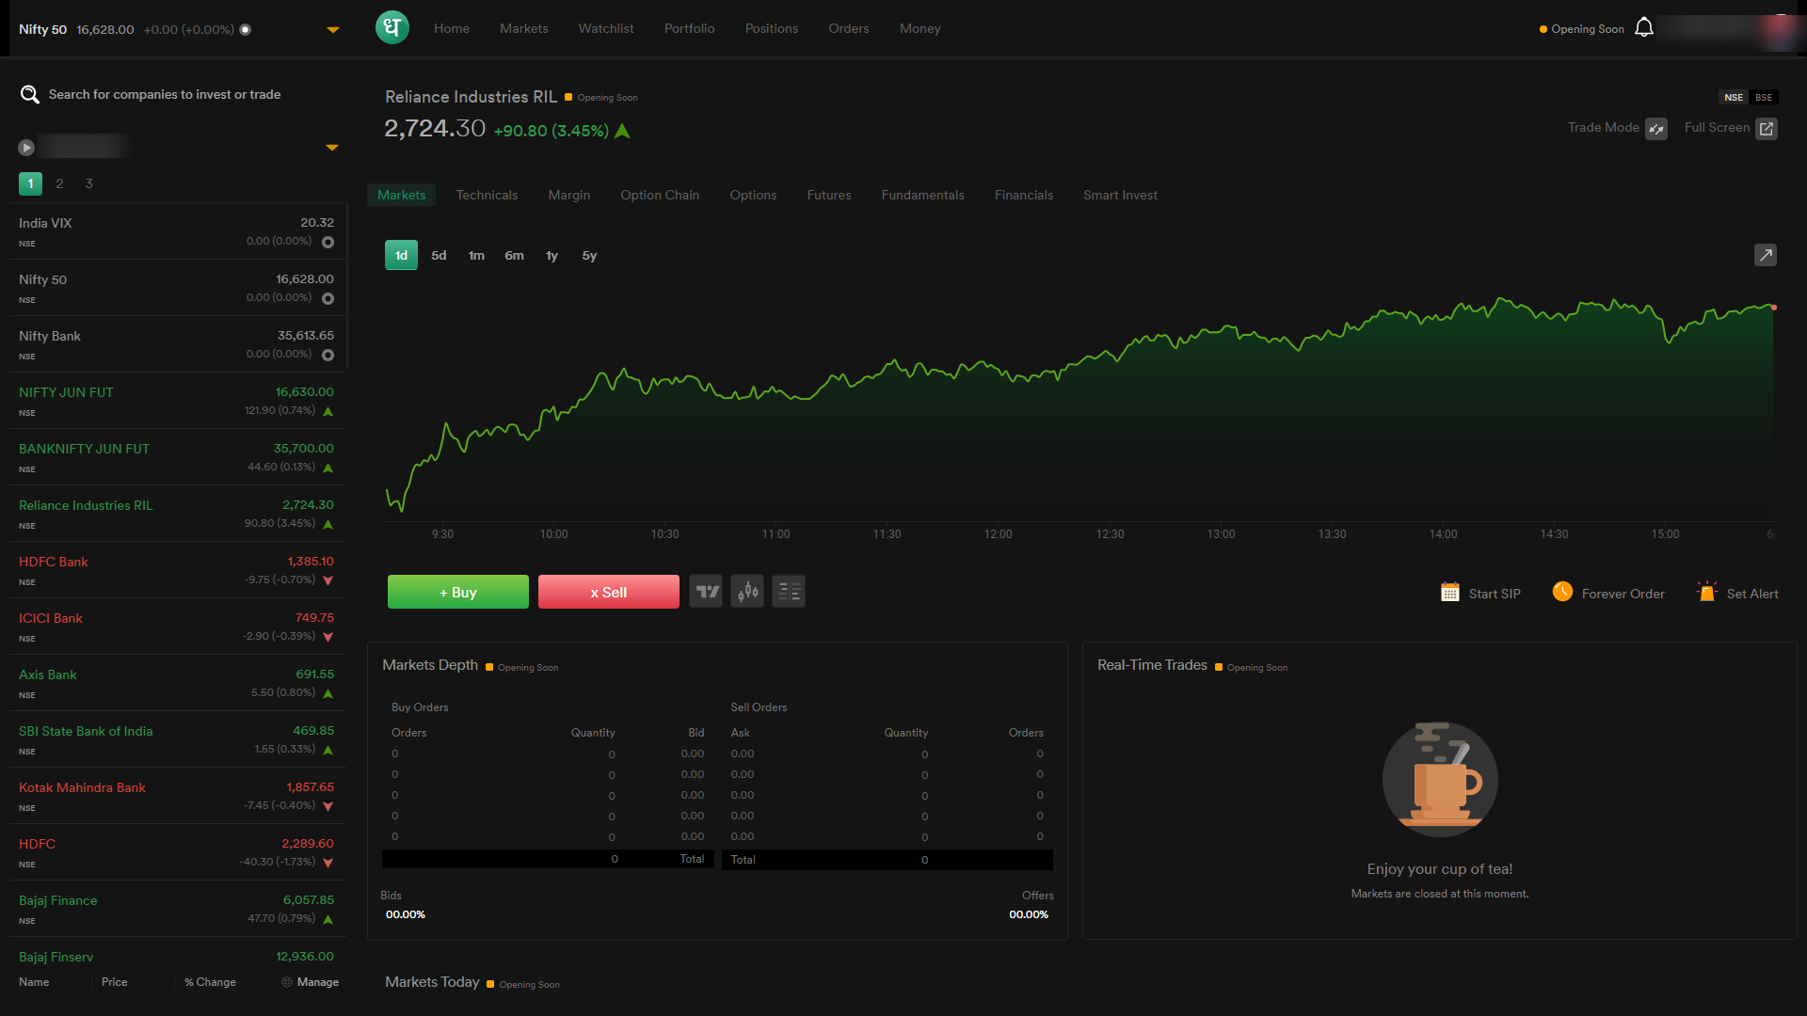Sort watchlist by Price
The height and width of the screenshot is (1016, 1807).
[114, 982]
